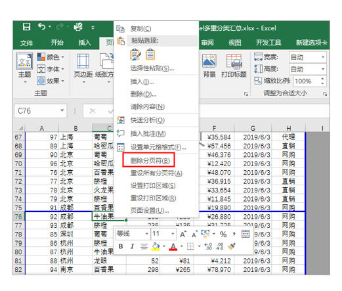
Task: Open the Height (高度) dropdown set to 自动
Action: point(323,69)
